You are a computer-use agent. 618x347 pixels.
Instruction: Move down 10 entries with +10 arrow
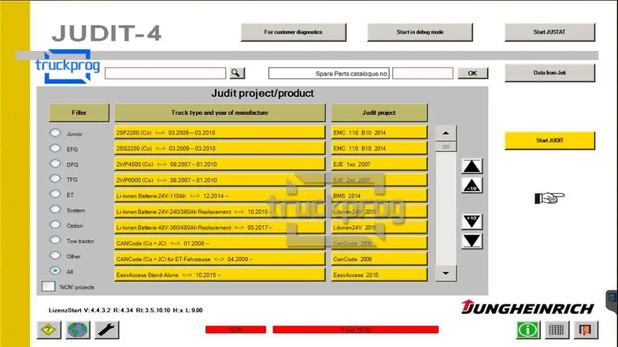(472, 222)
